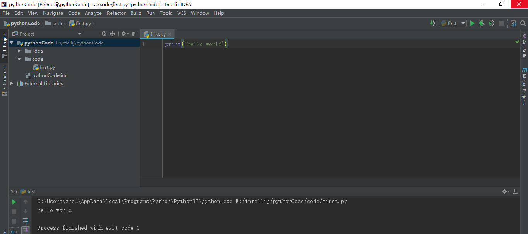Click Collapse All icon in Project panel
Screen dimensions: 528x234
coord(113,34)
